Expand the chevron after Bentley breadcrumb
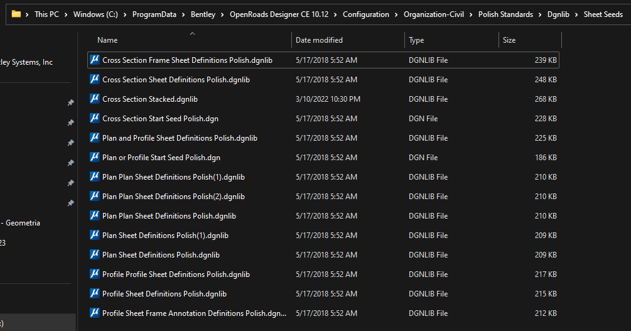631x331 pixels. click(x=222, y=14)
